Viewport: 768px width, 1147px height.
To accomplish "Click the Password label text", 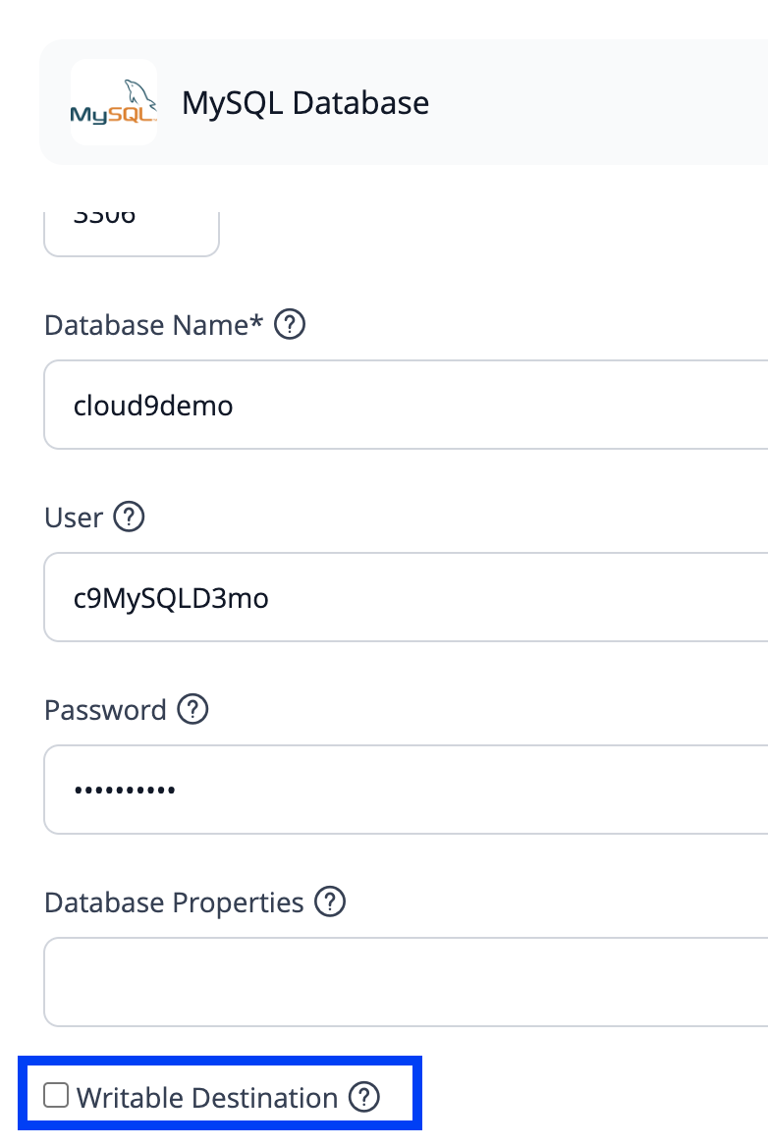I will click(x=106, y=710).
